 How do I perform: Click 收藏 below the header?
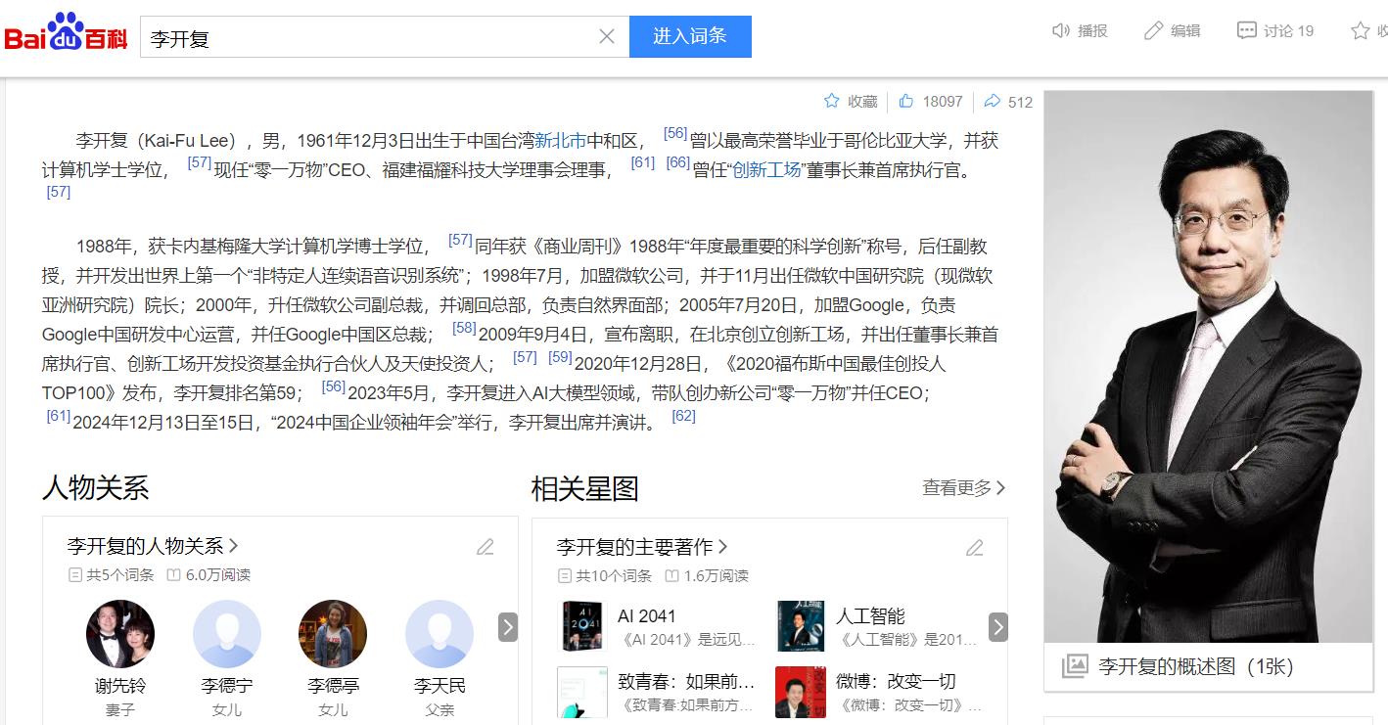tap(851, 101)
